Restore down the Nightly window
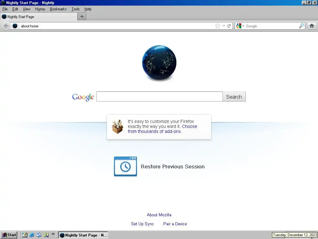 point(309,2)
